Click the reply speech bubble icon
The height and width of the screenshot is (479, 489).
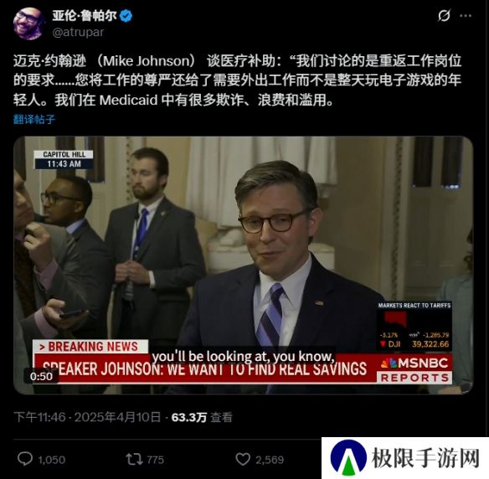pos(25,460)
